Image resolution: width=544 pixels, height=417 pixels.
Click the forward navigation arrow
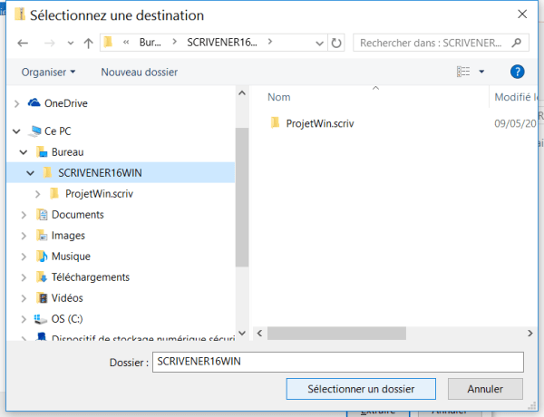50,43
